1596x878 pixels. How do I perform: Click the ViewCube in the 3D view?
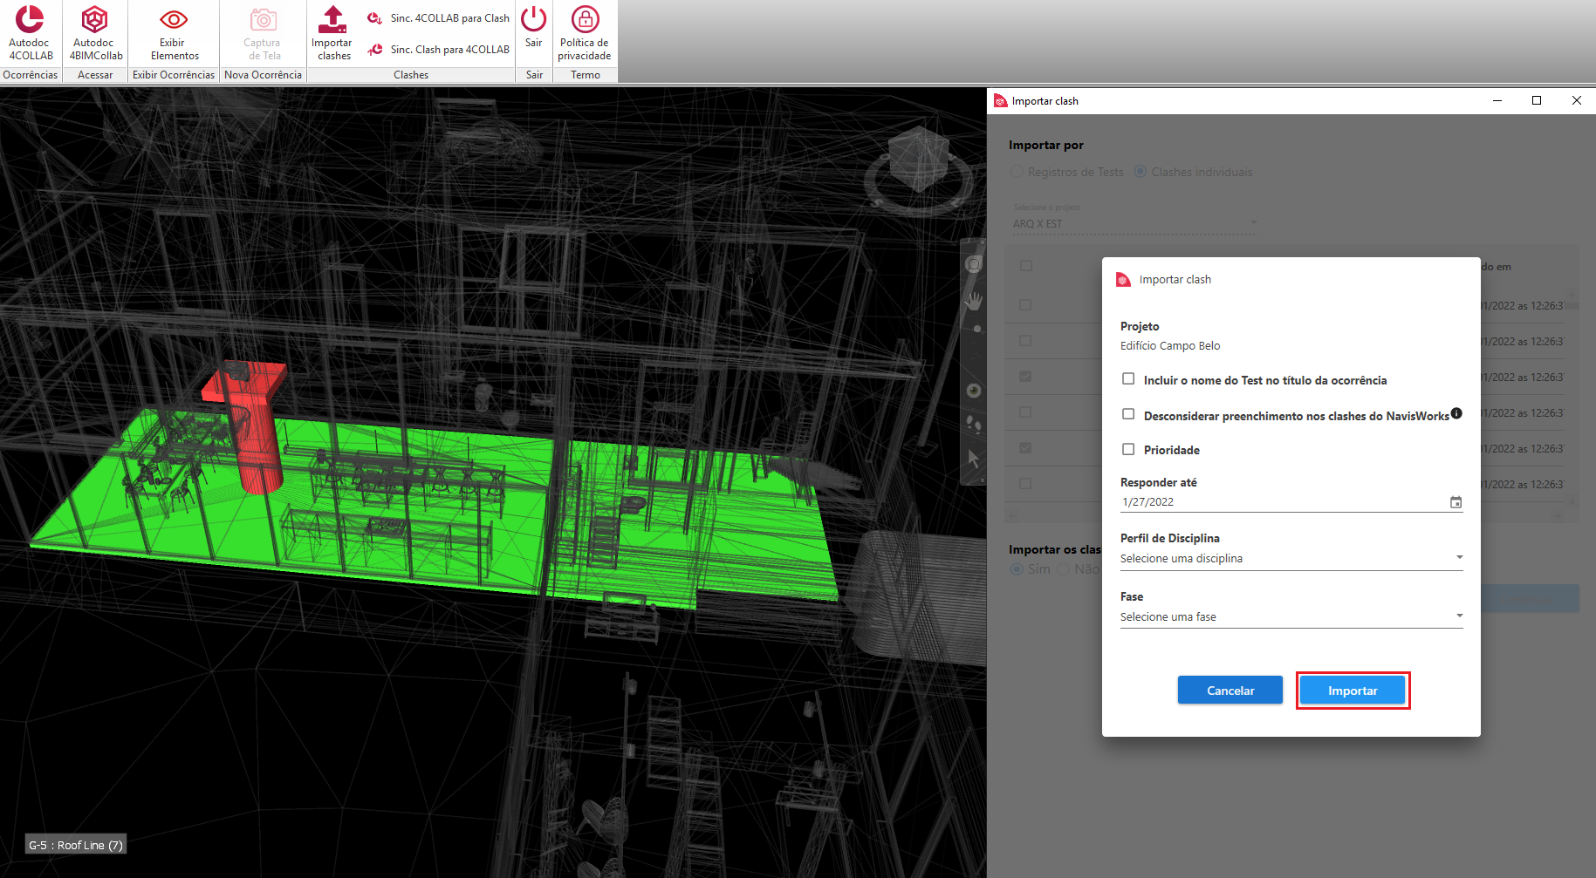(x=918, y=160)
